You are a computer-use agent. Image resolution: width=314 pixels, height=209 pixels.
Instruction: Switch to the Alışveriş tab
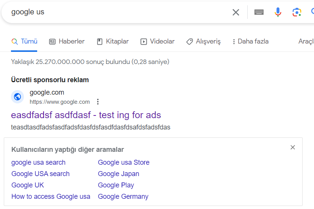(x=204, y=41)
